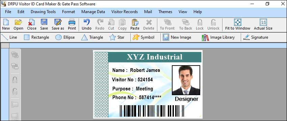This screenshot has height=121, width=287.
Task: Click the Unlock toolbar icon
Action: coord(213,25)
